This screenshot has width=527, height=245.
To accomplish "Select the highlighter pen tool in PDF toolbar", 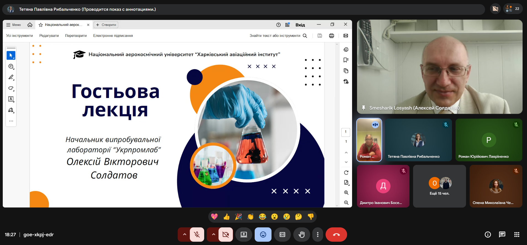I will point(11,77).
